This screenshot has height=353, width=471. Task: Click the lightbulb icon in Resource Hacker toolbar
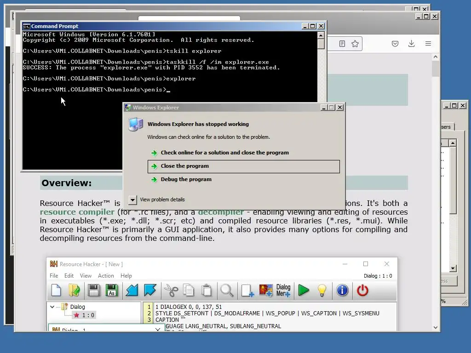click(x=322, y=290)
